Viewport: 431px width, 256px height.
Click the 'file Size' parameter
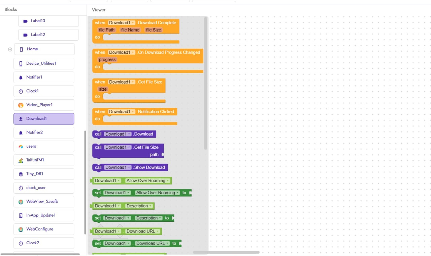pos(154,30)
